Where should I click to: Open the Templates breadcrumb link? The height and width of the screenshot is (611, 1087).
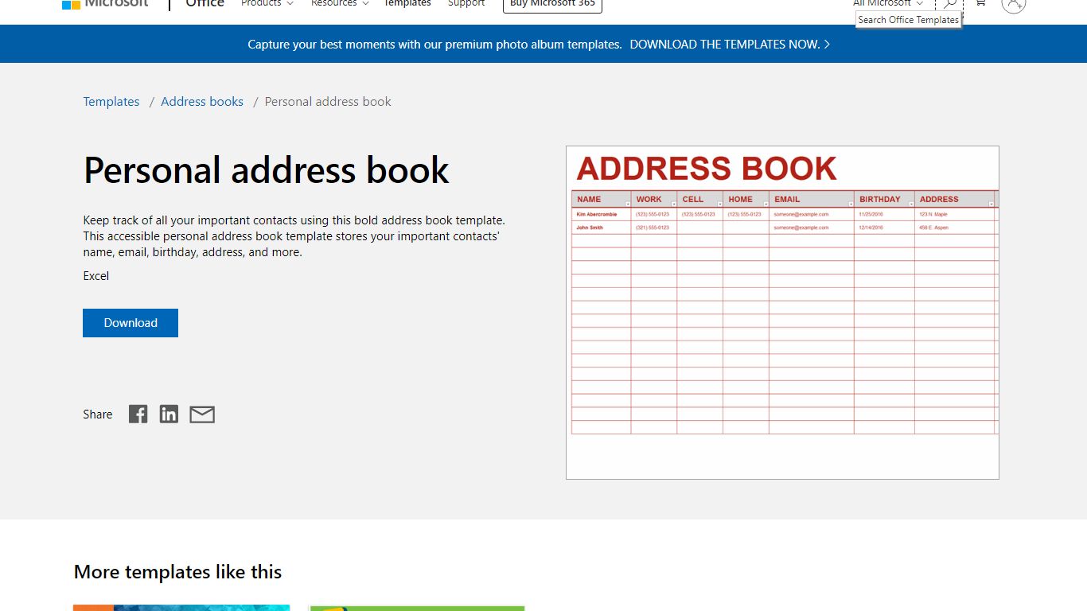point(111,102)
